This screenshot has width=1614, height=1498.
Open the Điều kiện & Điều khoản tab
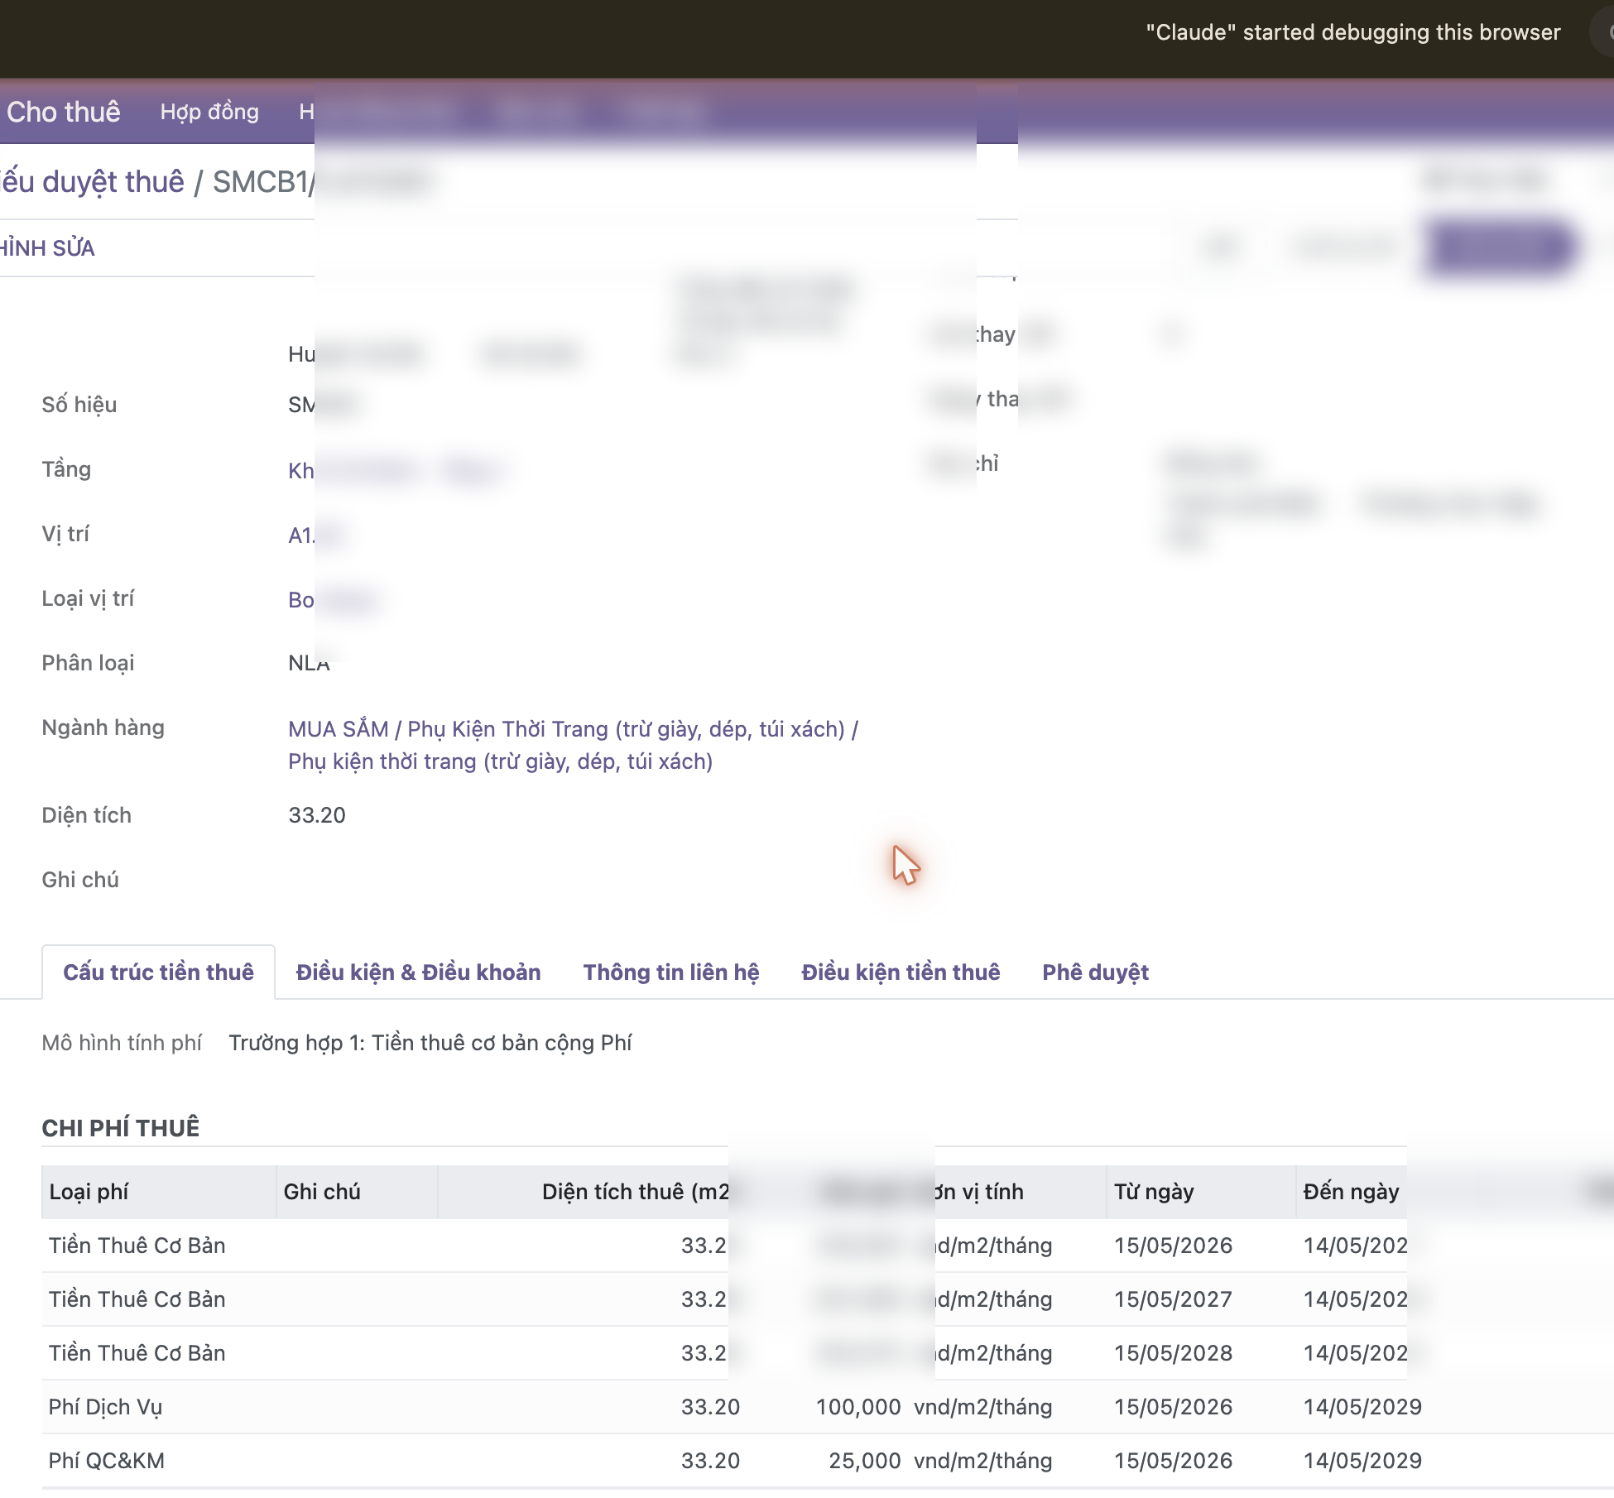coord(418,972)
